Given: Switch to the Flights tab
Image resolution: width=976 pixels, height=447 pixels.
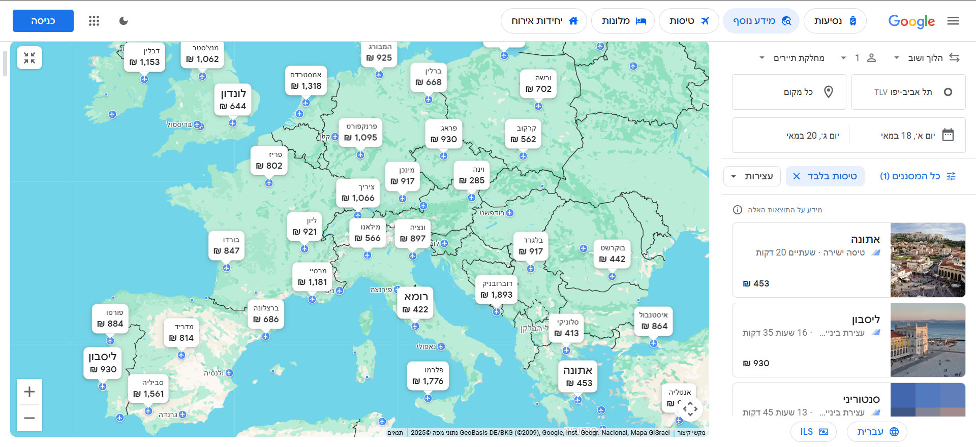Looking at the screenshot, I should 689,21.
